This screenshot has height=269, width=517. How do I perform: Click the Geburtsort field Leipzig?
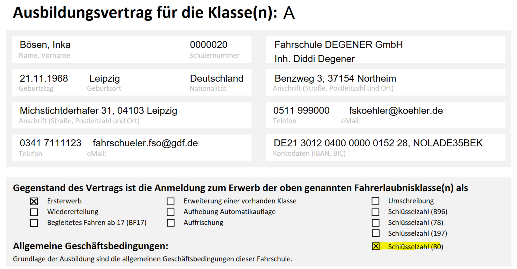[104, 78]
